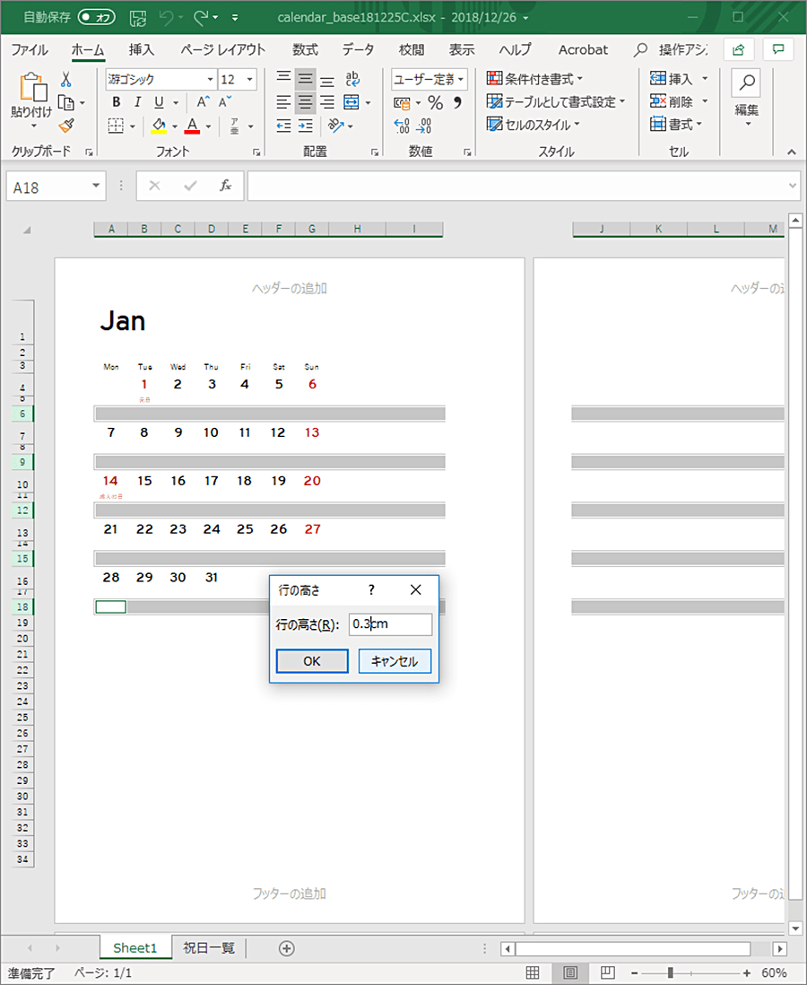This screenshot has height=985, width=807.
Task: Click the キャンセル button in dialog
Action: tap(395, 661)
